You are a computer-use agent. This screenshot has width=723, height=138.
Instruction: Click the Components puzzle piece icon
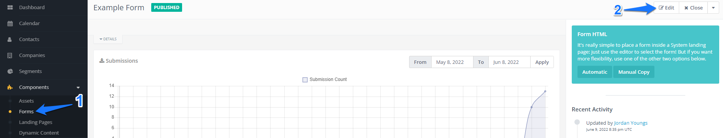click(x=10, y=87)
